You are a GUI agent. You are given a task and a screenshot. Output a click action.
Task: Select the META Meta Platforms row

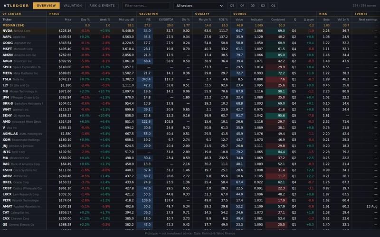click(x=190, y=73)
